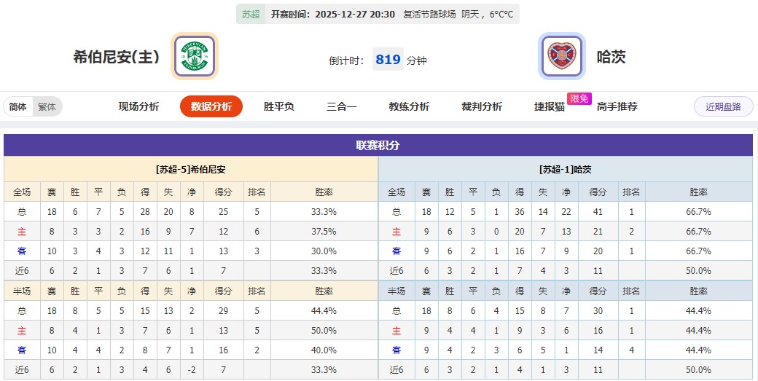Click the 限免 badge on 捷报猫
The width and height of the screenshot is (758, 381).
(x=580, y=99)
